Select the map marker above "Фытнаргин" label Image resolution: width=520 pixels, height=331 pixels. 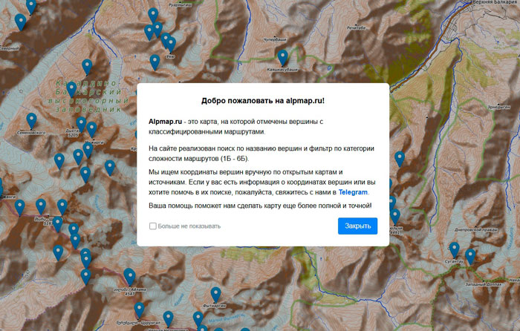coord(216,295)
